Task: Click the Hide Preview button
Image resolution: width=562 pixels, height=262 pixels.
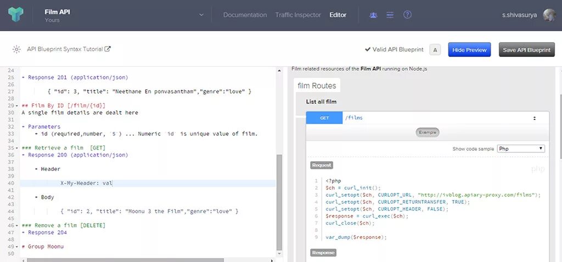Action: coord(469,50)
